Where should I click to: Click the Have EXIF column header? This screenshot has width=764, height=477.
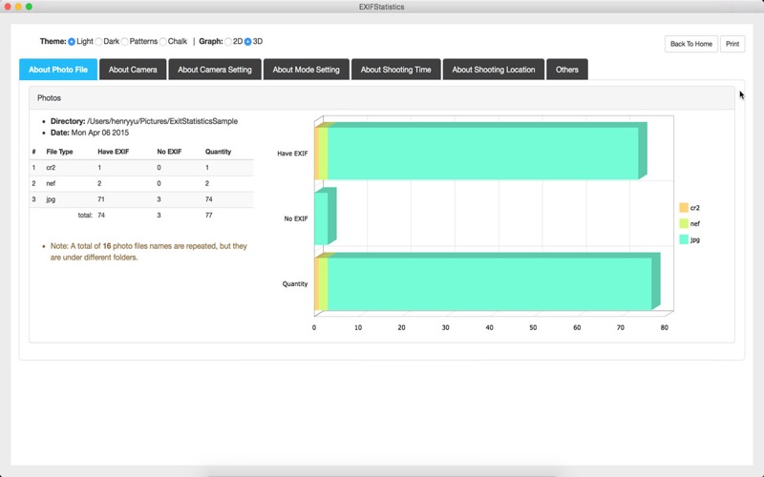[x=113, y=152]
